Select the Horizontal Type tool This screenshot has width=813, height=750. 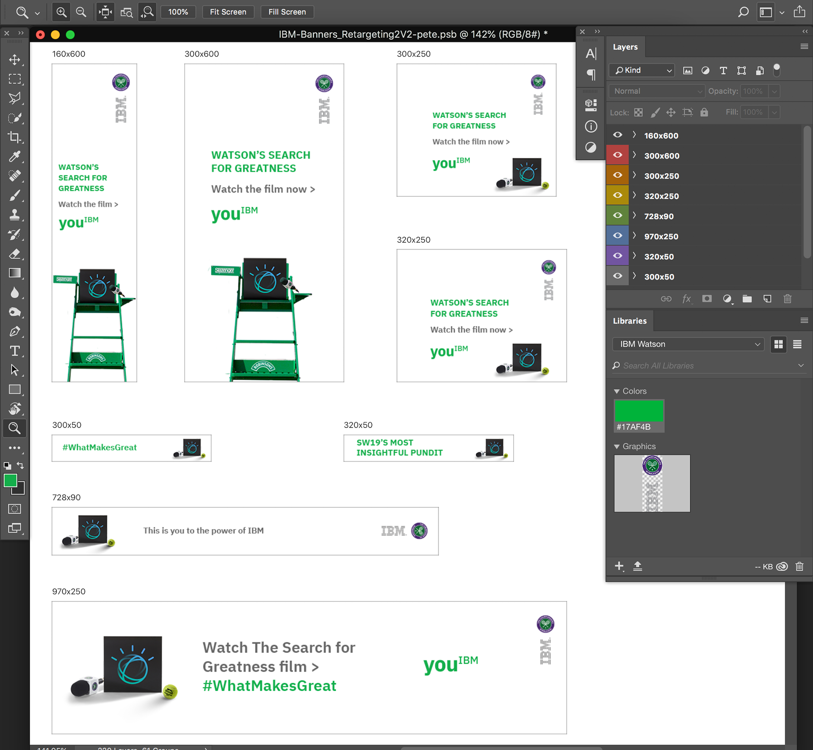[x=15, y=351]
